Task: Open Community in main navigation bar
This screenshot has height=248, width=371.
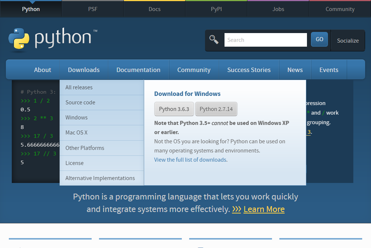Action: coord(194,70)
